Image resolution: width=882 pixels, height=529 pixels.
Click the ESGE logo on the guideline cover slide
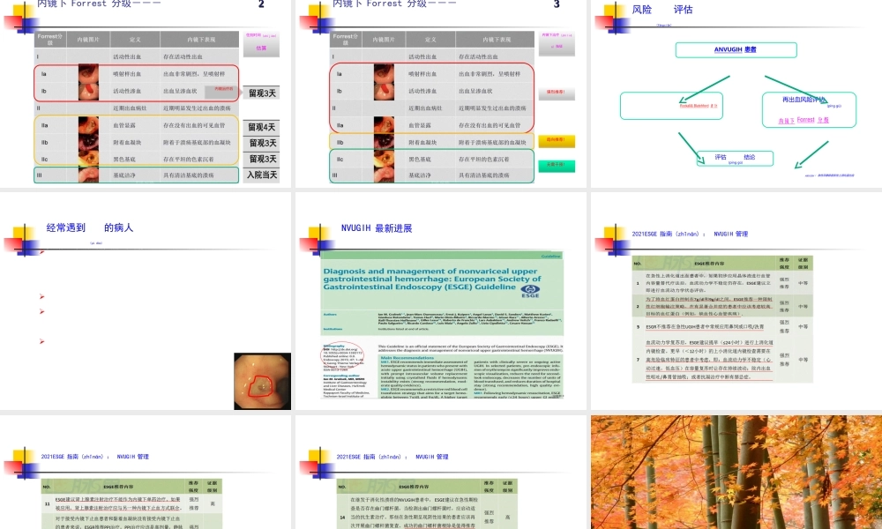click(530, 291)
